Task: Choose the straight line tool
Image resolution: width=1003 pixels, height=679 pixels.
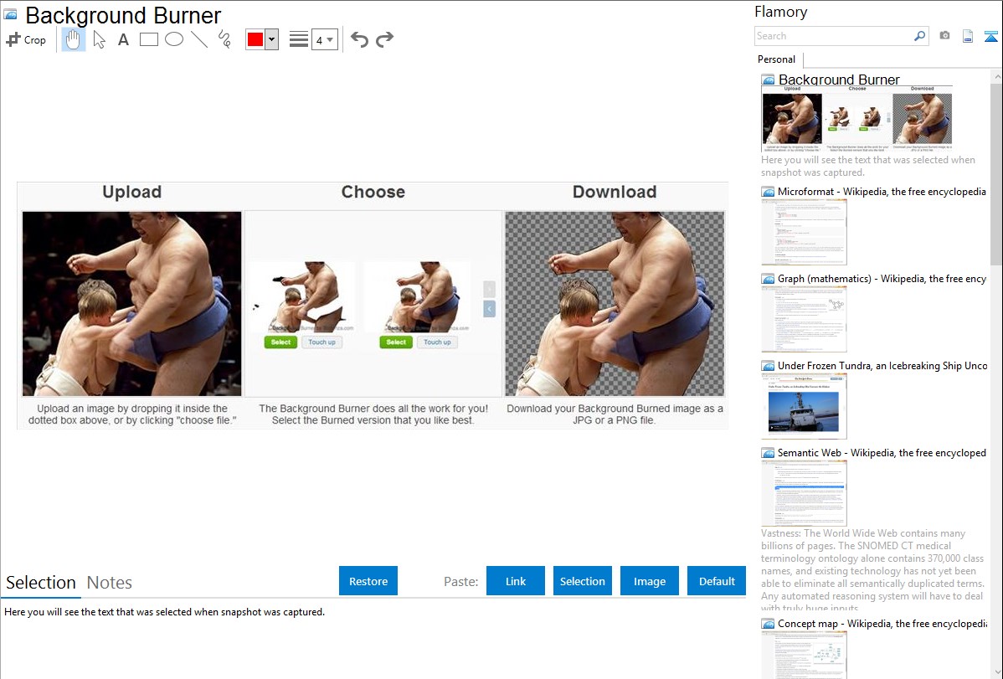Action: [x=199, y=39]
